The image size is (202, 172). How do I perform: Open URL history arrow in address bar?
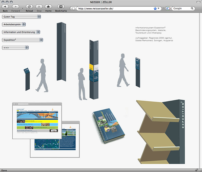click(x=159, y=8)
